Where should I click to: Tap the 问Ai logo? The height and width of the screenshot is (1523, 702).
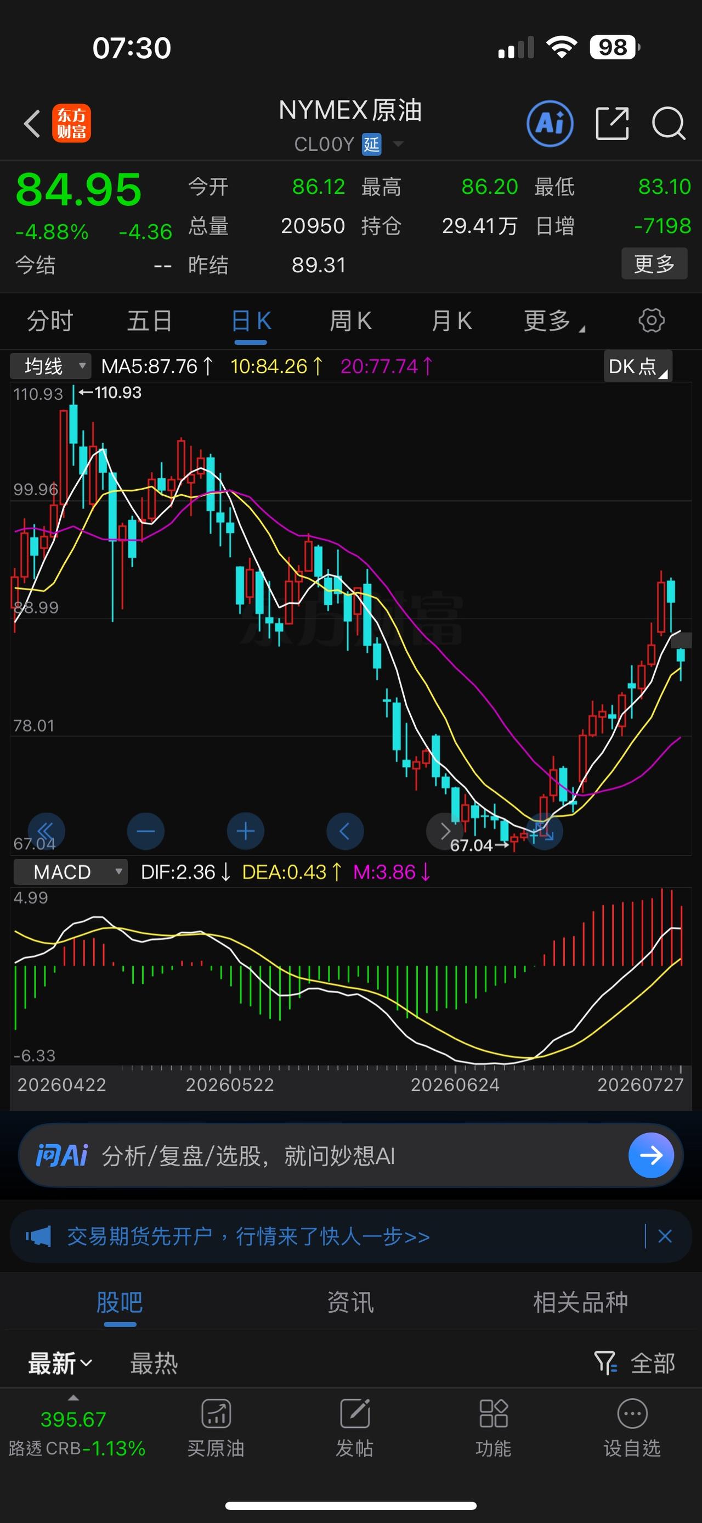point(61,1155)
